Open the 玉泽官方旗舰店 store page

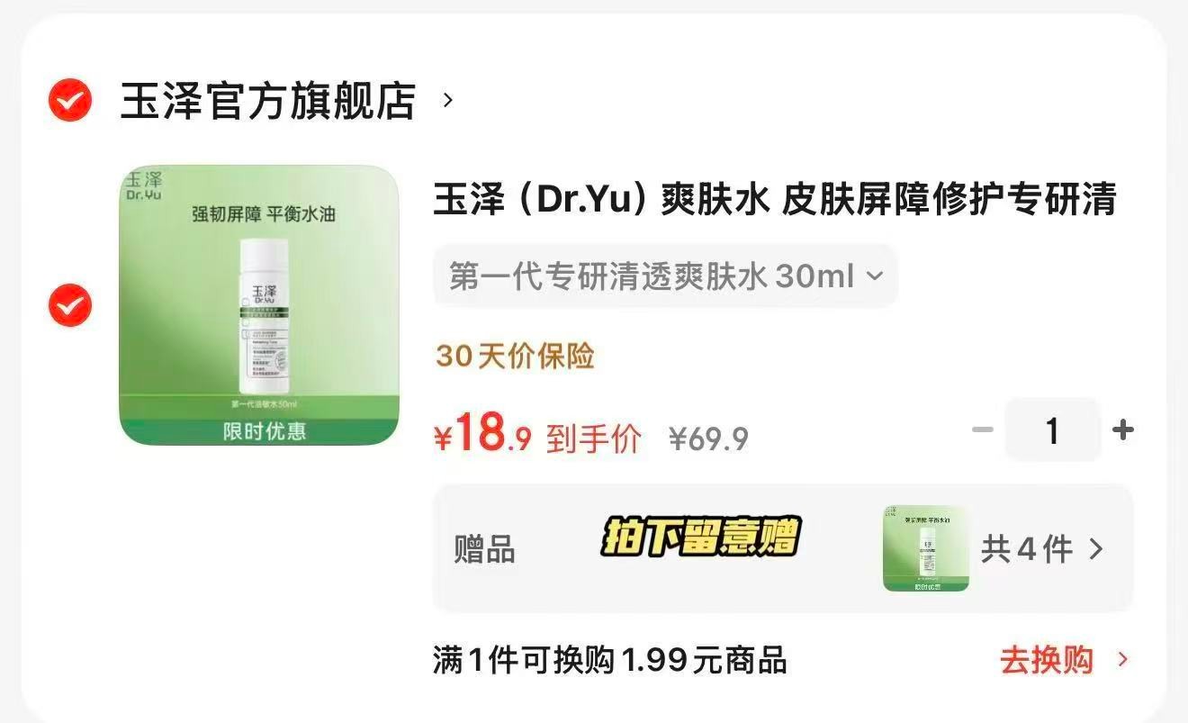tap(268, 101)
